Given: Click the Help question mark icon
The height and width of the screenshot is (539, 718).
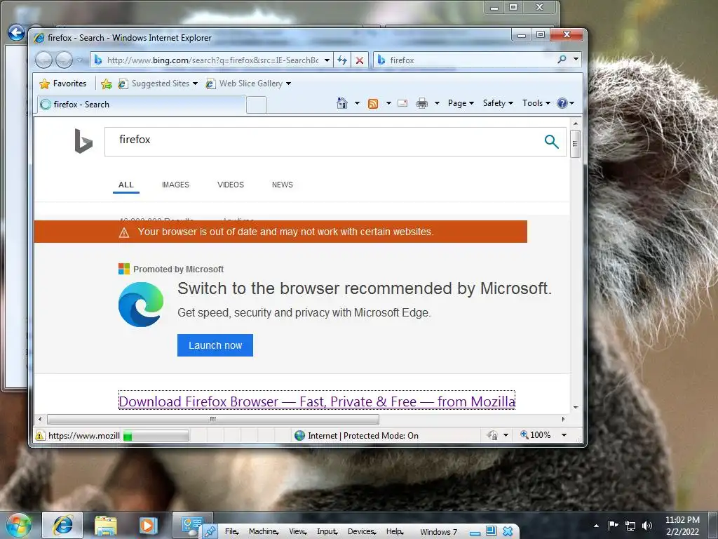Looking at the screenshot, I should (x=562, y=103).
